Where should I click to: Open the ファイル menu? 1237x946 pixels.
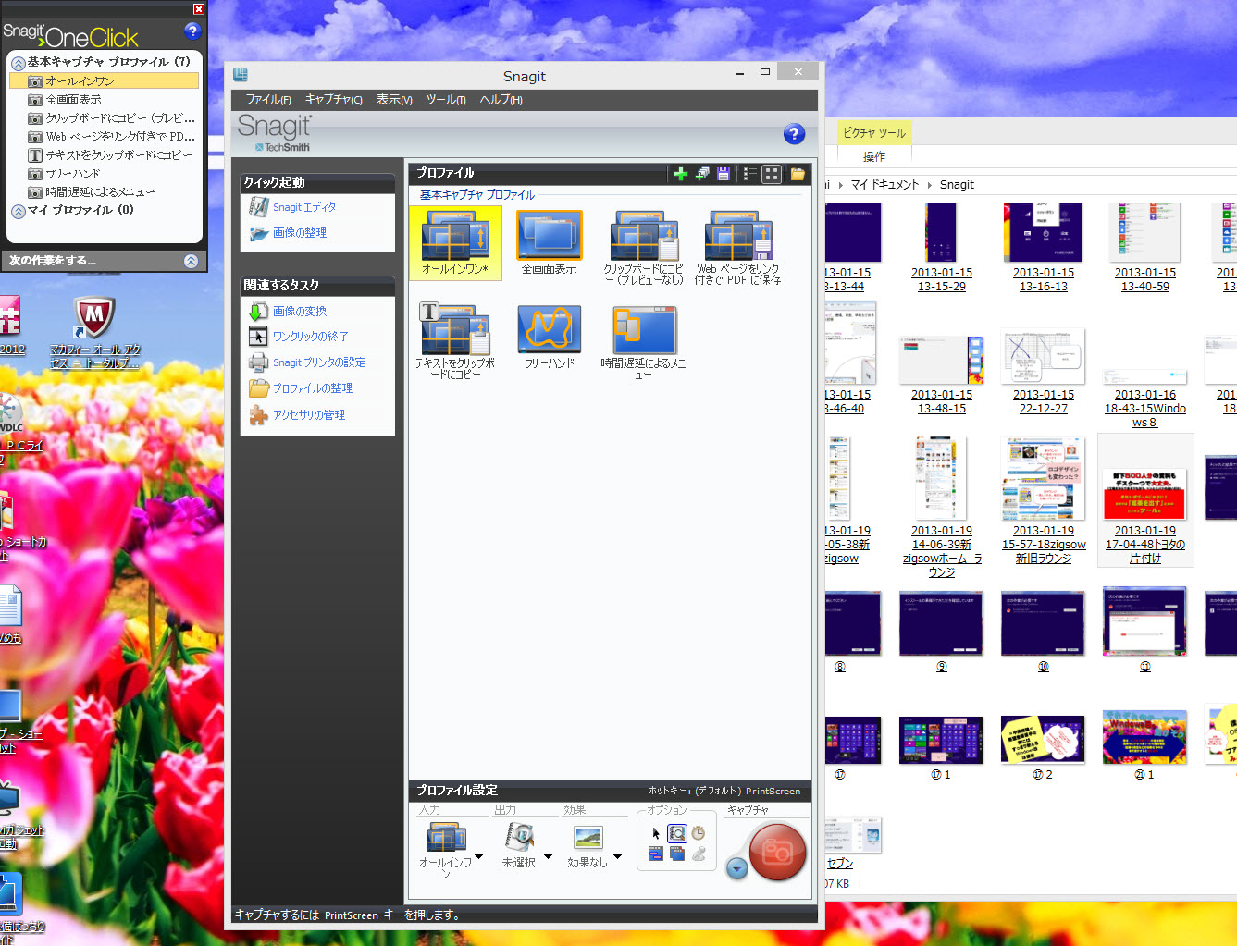pos(267,100)
